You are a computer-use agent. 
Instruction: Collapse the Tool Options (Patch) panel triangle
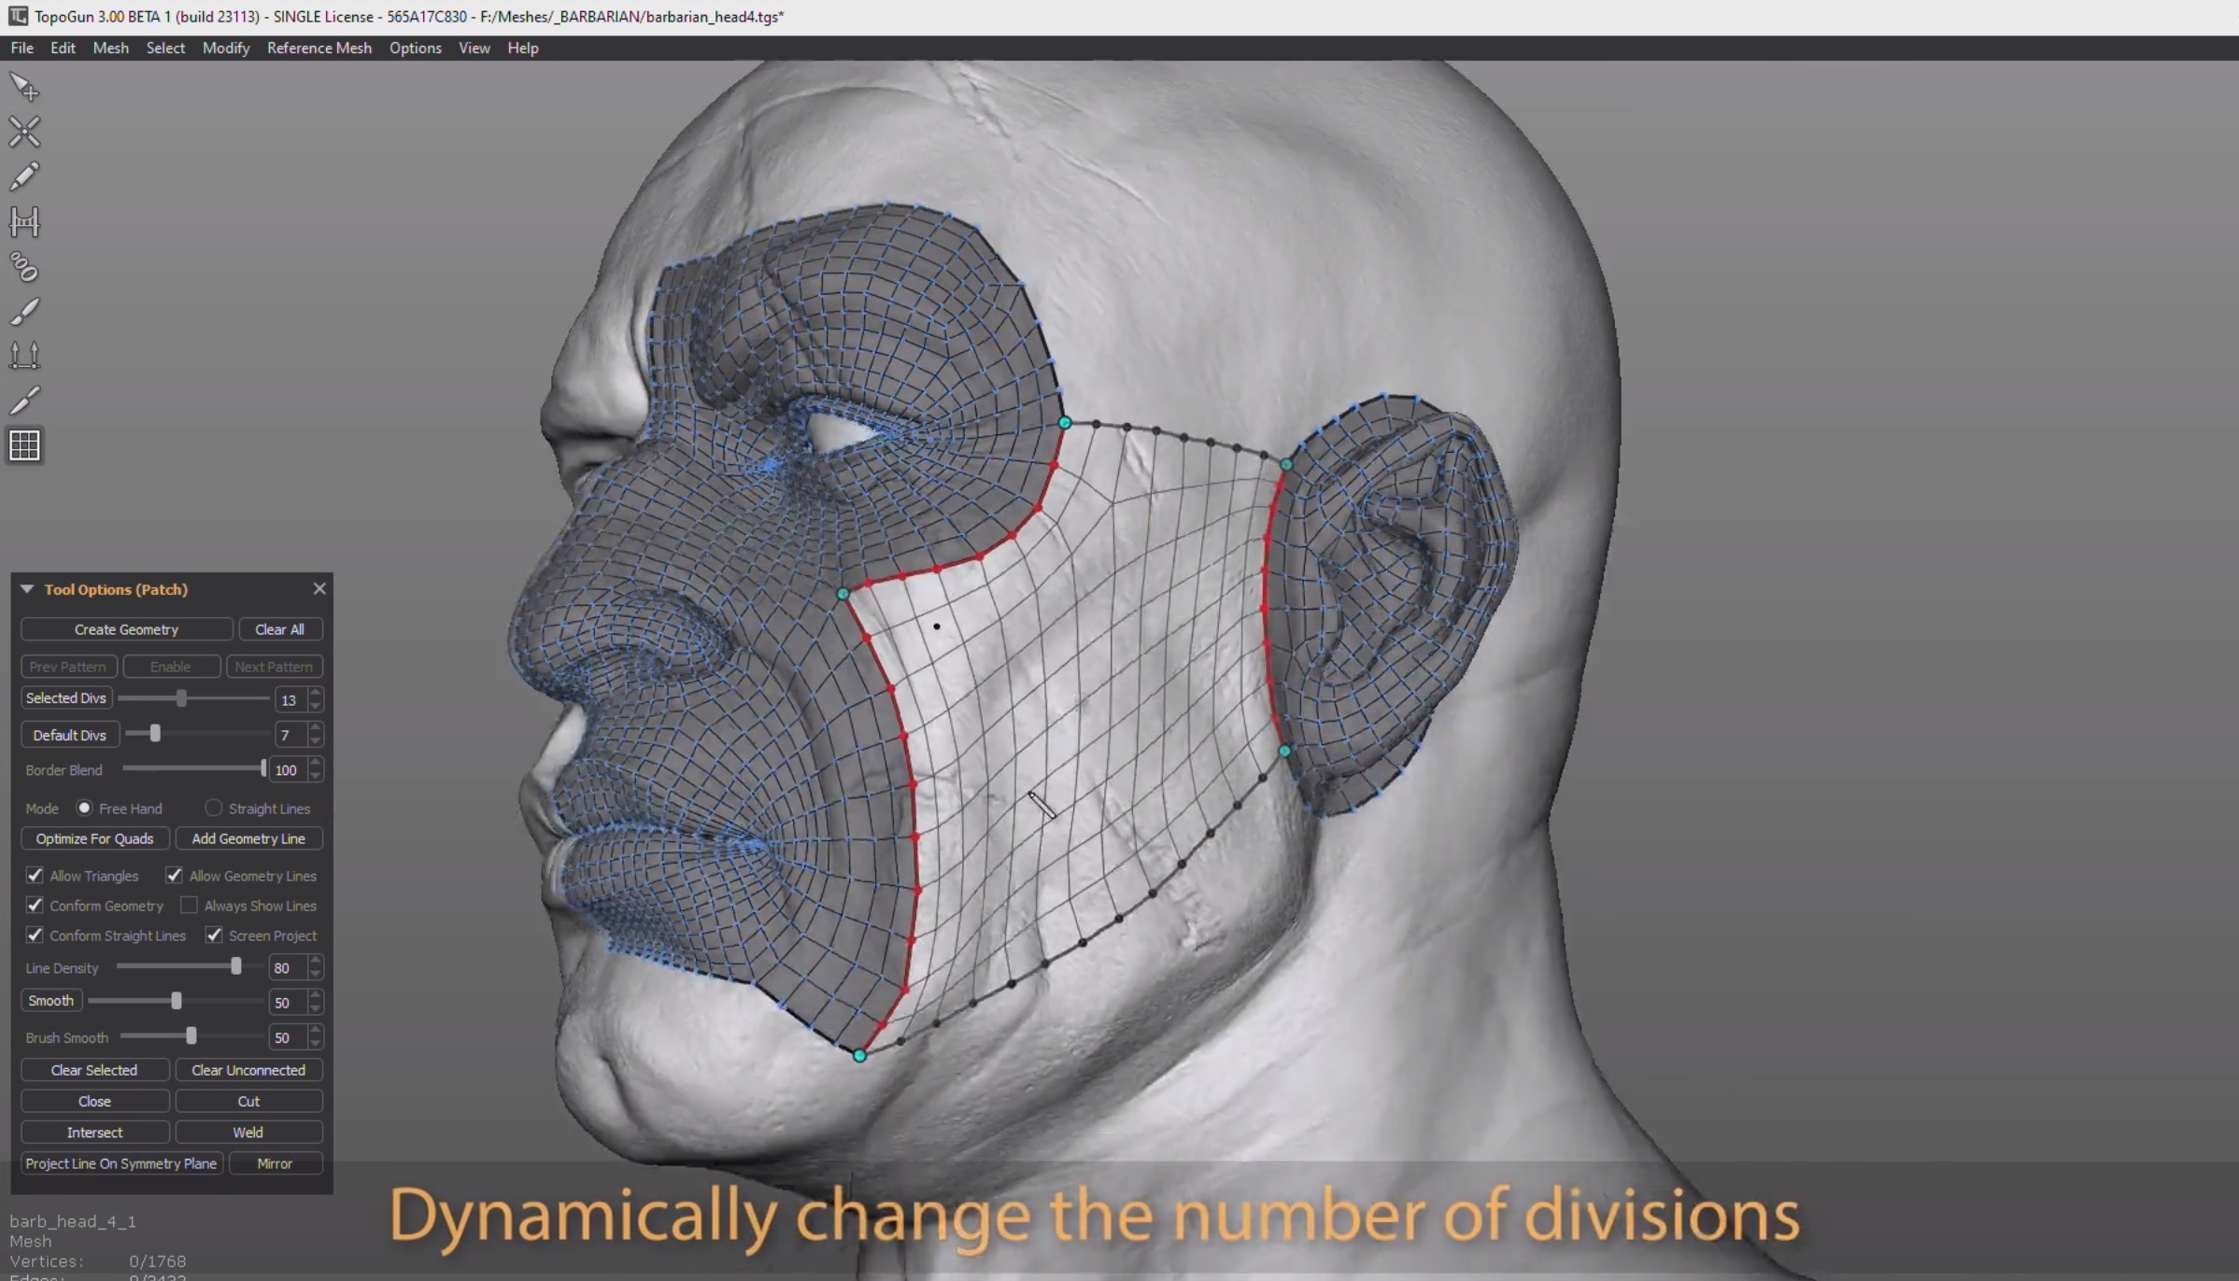point(26,589)
